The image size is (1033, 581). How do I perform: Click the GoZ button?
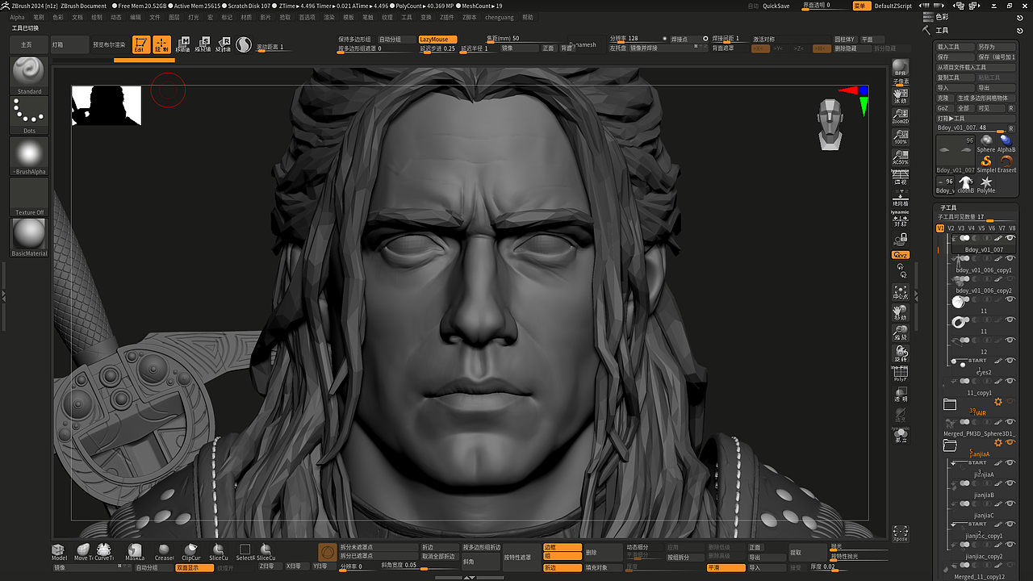(x=944, y=108)
